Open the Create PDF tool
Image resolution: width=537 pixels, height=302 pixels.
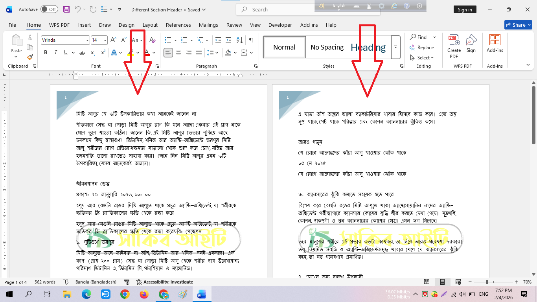click(454, 46)
